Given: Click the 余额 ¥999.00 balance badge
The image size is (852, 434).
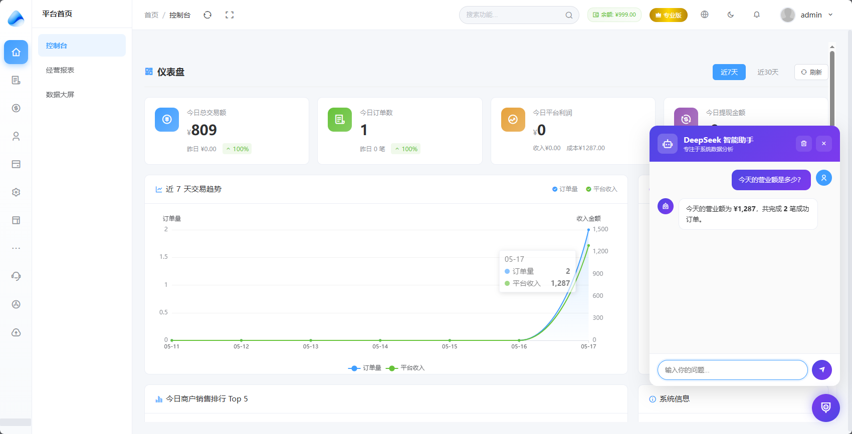Looking at the screenshot, I should point(614,15).
